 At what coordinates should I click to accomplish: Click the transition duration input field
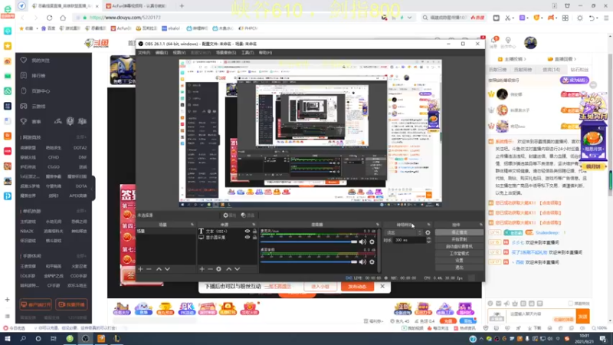(x=409, y=240)
